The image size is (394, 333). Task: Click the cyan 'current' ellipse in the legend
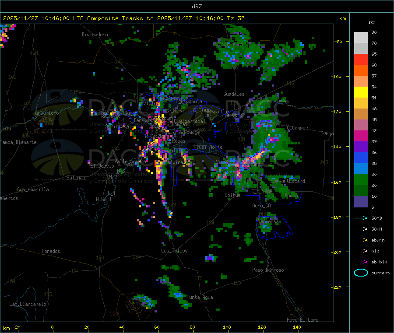pos(361,273)
